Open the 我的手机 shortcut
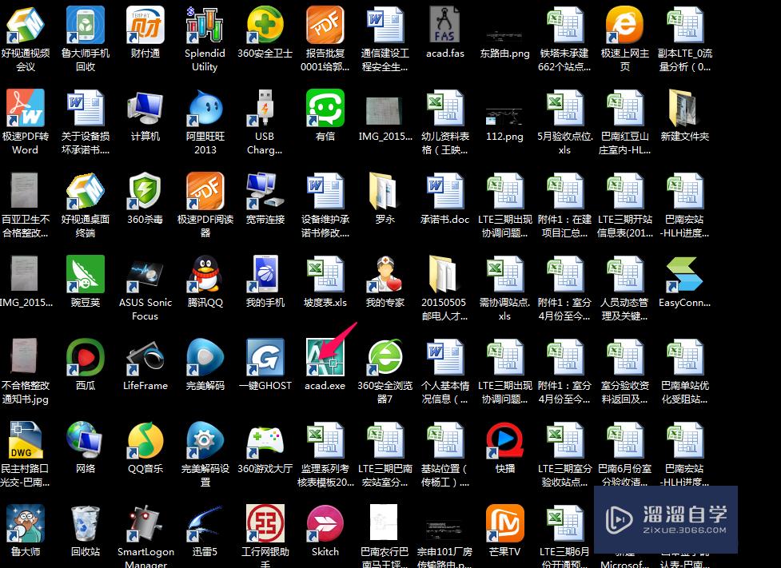Viewport: 781px width, 568px height. 265,274
